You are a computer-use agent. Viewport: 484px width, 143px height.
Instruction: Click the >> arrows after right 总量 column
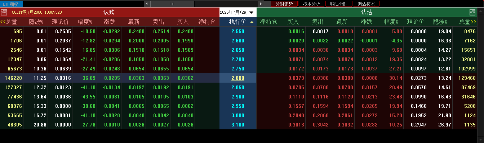pos(474,22)
